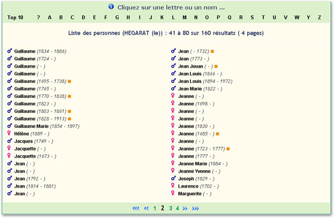The image size is (334, 218).
Task: Click orange marker after Jeanne (1685 - )
Action: click(x=217, y=134)
